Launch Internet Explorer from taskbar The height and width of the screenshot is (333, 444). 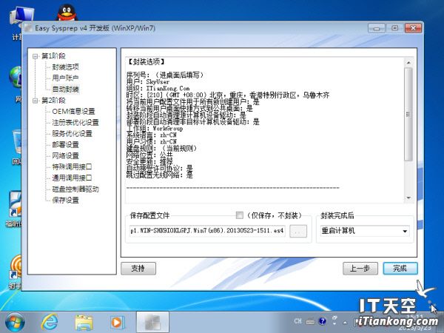[x=50, y=322]
